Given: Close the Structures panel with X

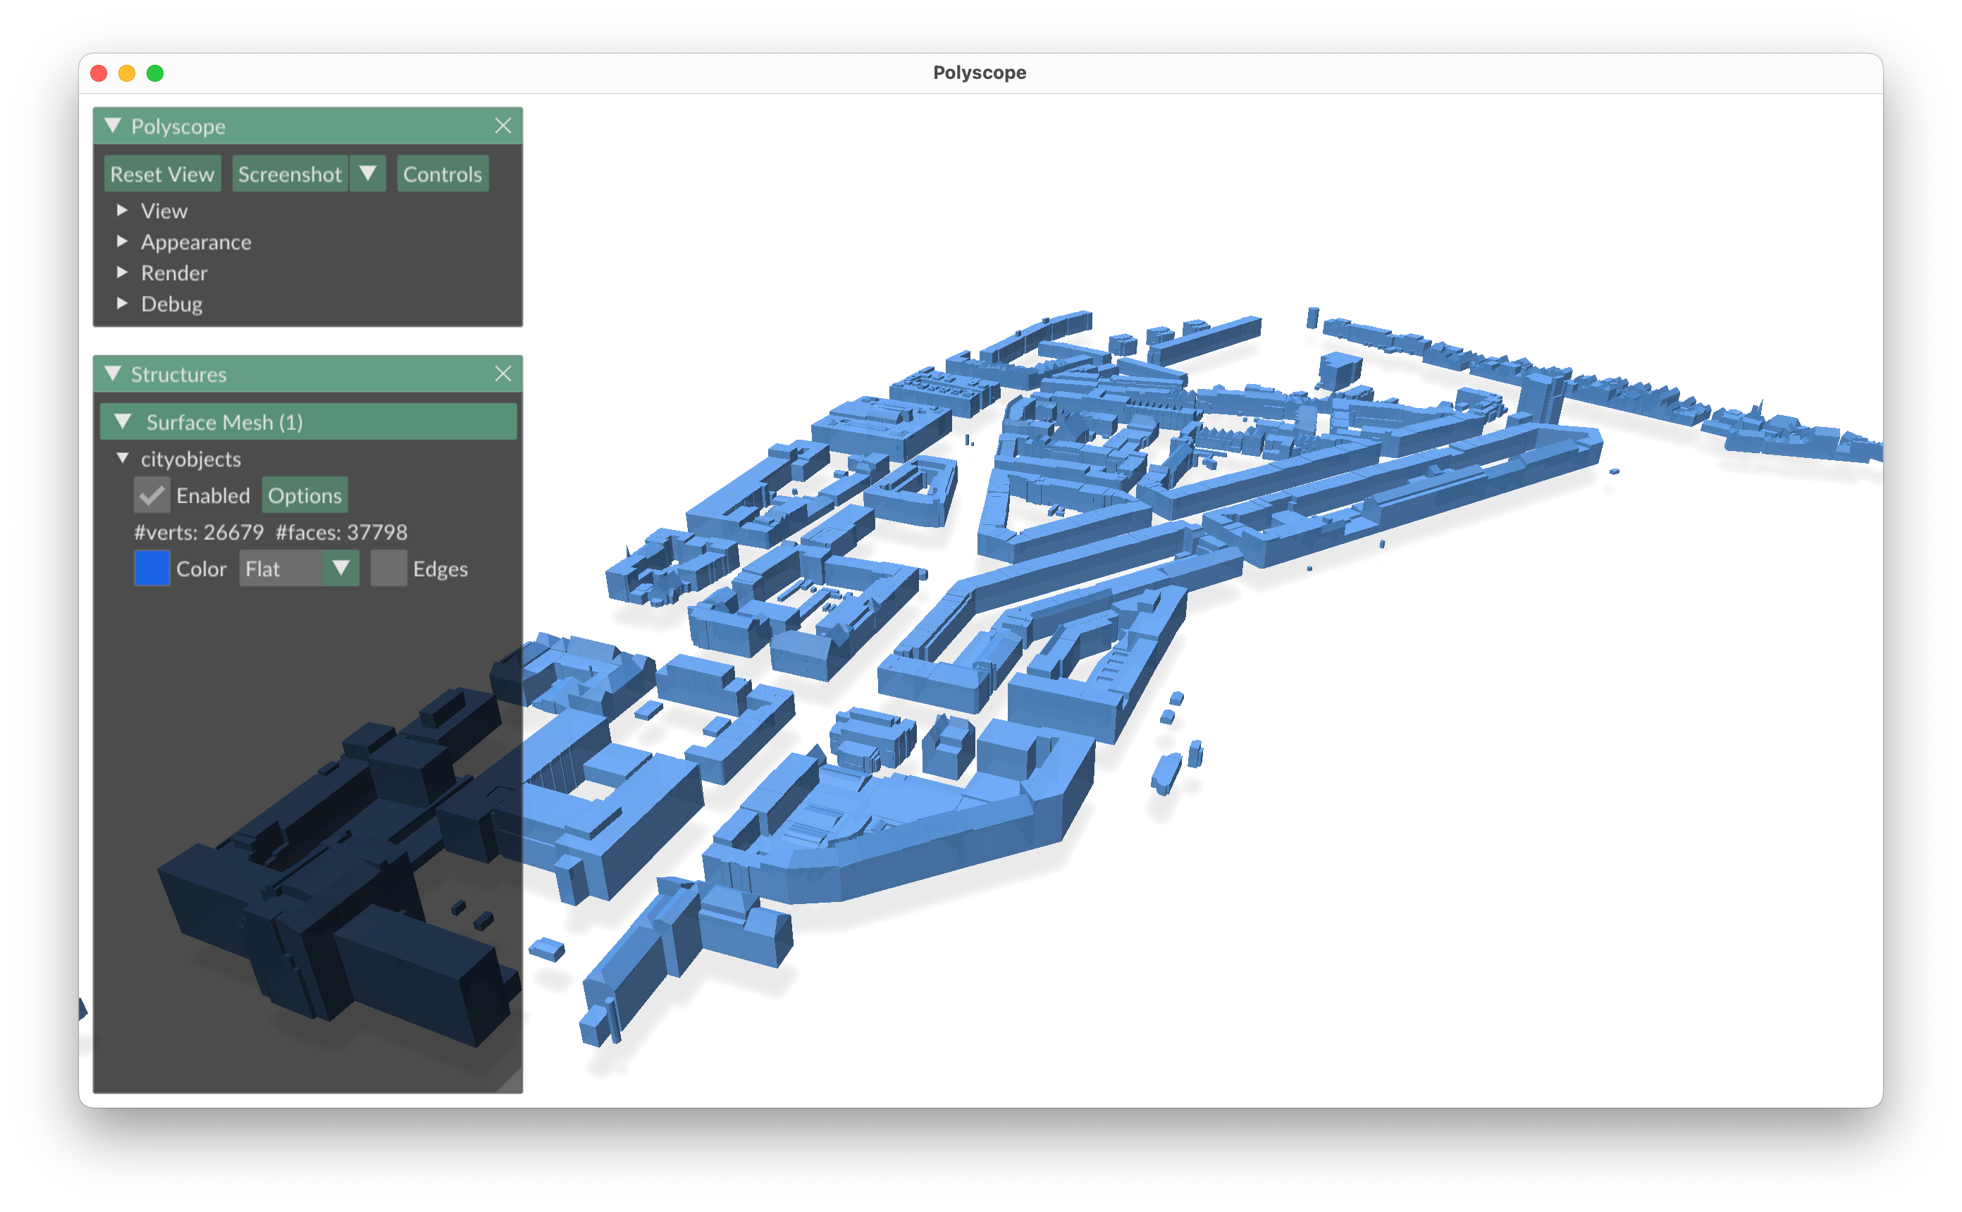Looking at the screenshot, I should pyautogui.click(x=502, y=373).
